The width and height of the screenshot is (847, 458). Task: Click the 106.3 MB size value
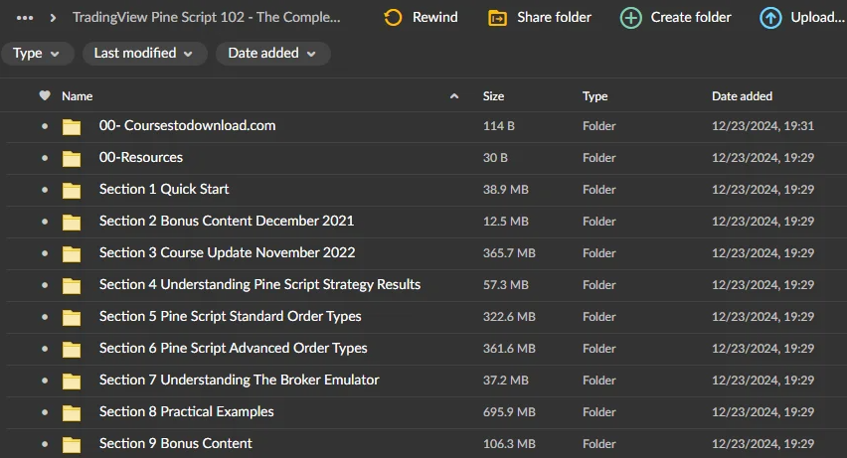[x=509, y=444]
